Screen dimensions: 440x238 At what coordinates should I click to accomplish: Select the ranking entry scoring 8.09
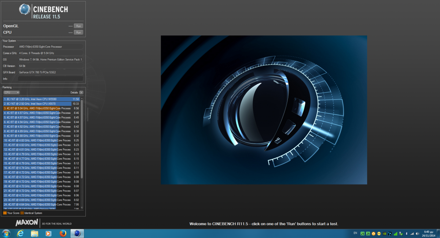(42, 172)
